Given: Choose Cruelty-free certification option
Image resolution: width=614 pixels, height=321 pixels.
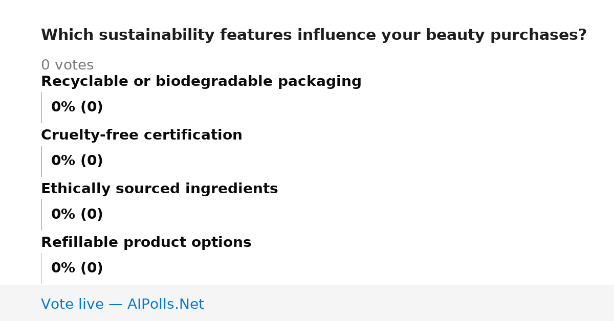Looking at the screenshot, I should [142, 135].
